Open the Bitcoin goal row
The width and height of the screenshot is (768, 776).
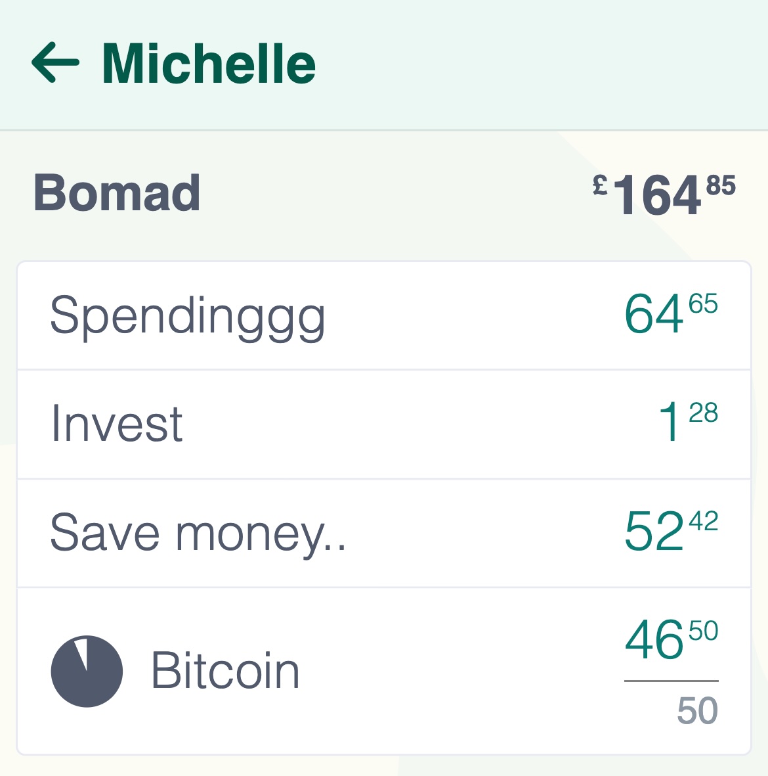pos(384,671)
